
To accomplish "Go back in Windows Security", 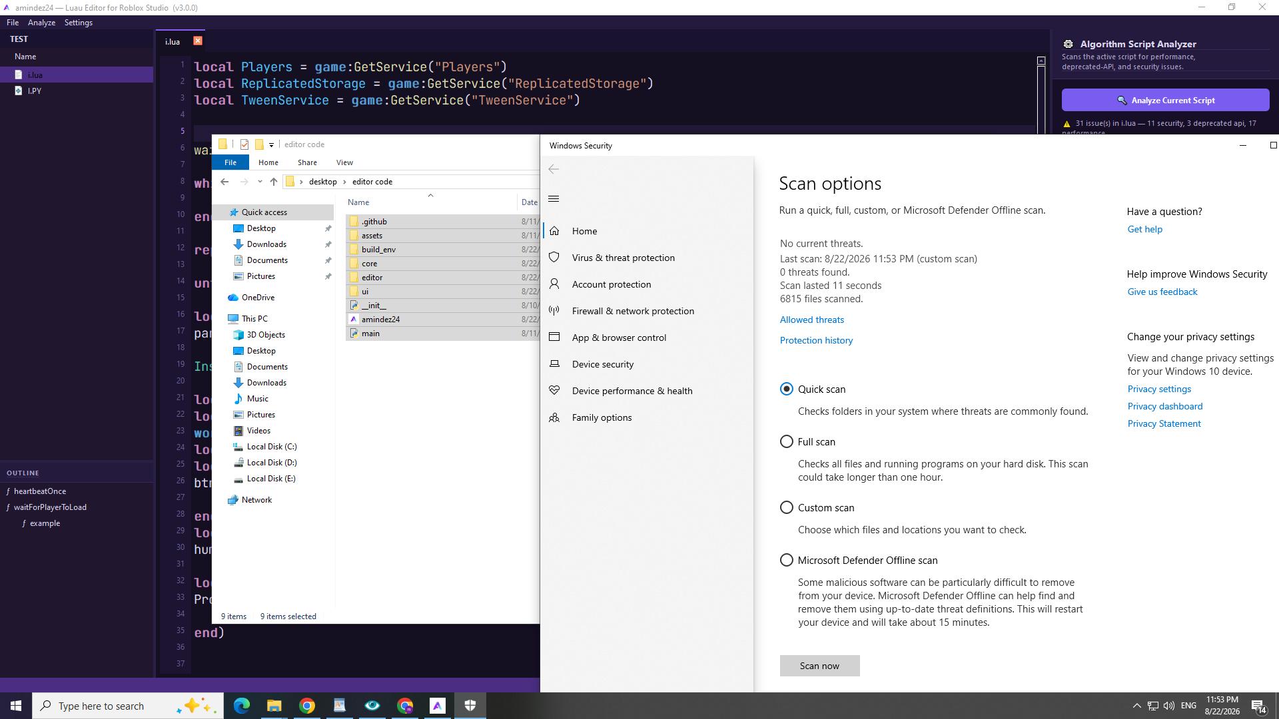I will (x=554, y=169).
